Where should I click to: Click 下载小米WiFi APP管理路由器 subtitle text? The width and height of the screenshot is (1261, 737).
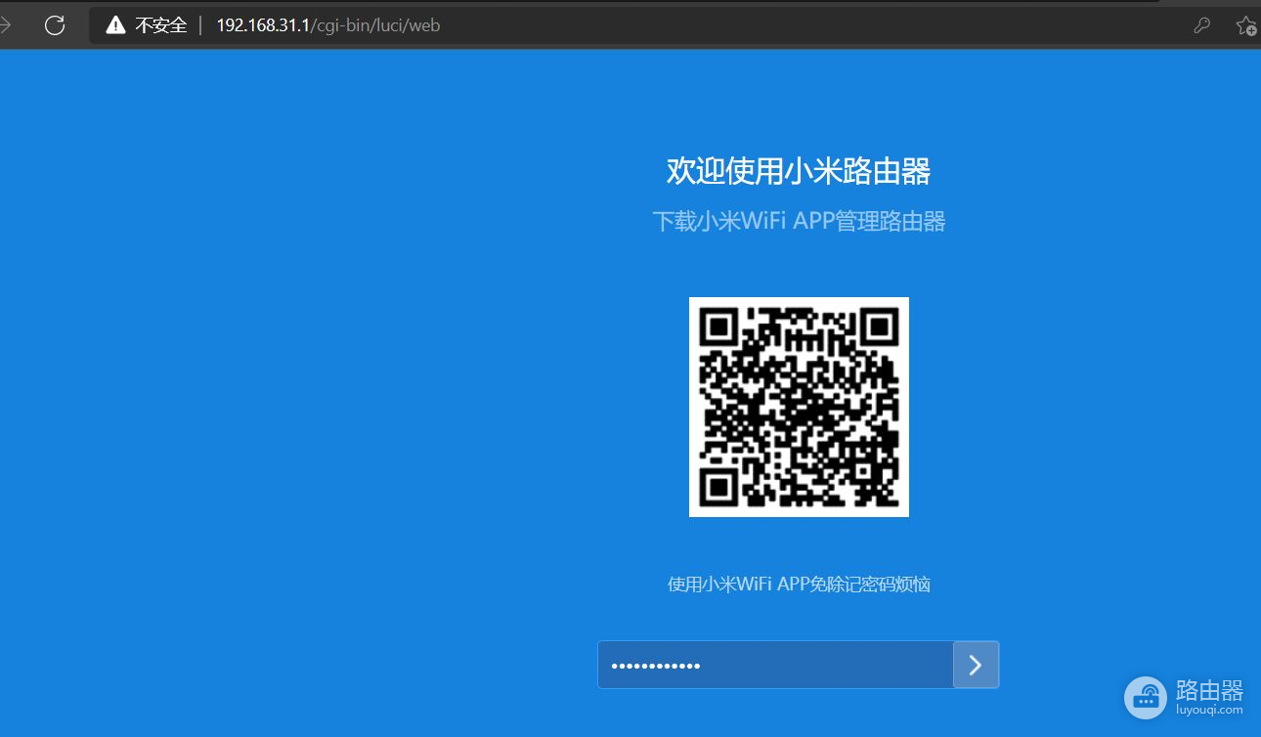point(798,221)
